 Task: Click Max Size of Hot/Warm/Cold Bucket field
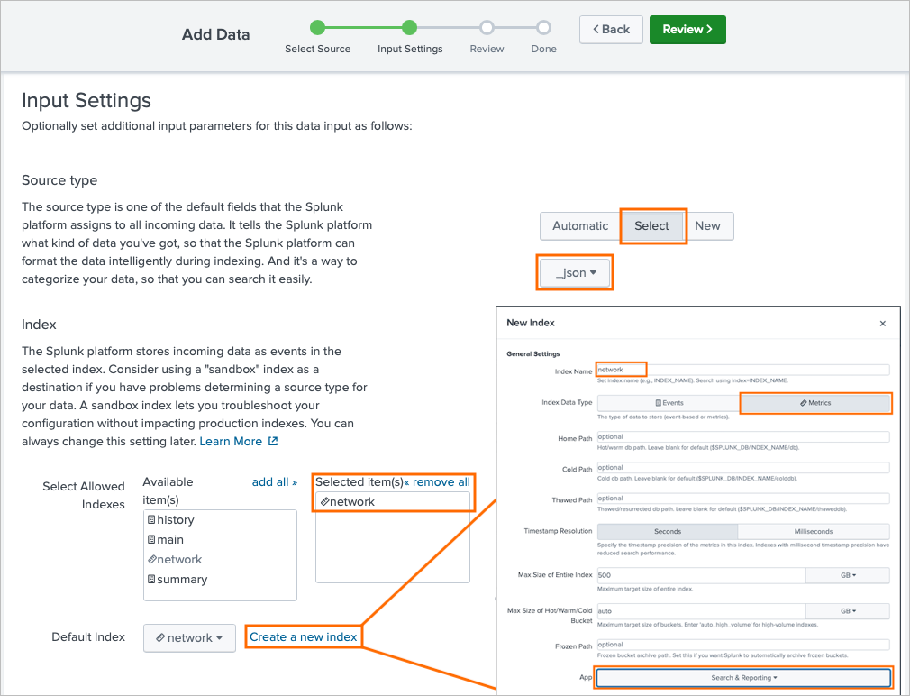click(702, 611)
